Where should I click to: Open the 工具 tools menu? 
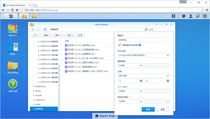[70, 35]
